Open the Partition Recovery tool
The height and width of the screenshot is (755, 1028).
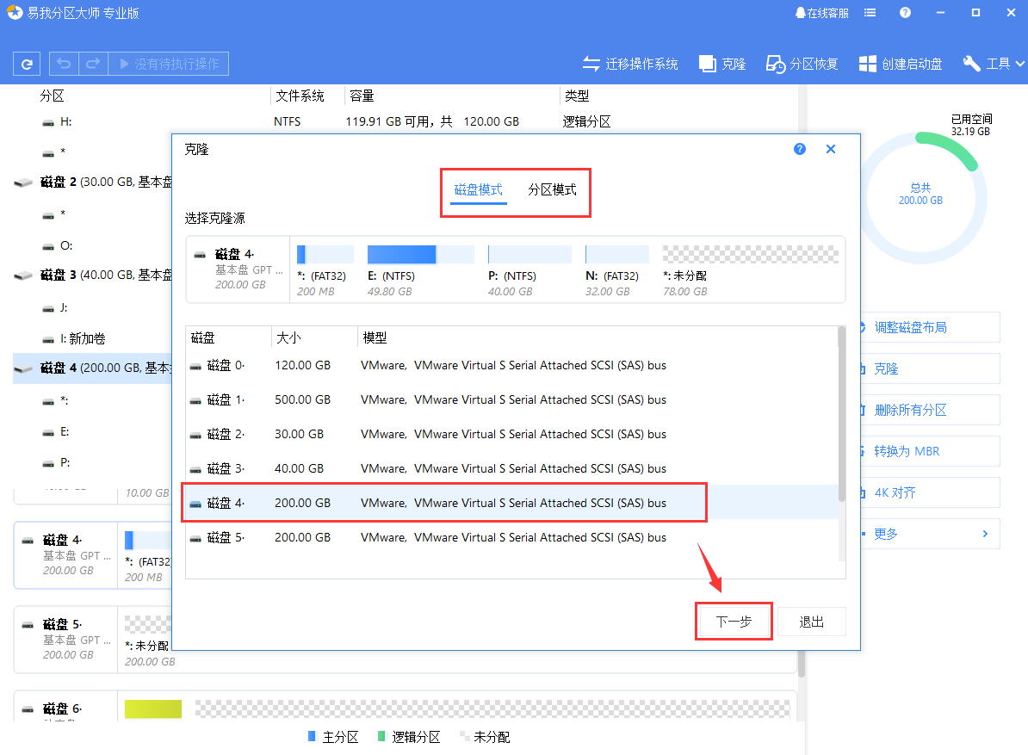point(802,63)
